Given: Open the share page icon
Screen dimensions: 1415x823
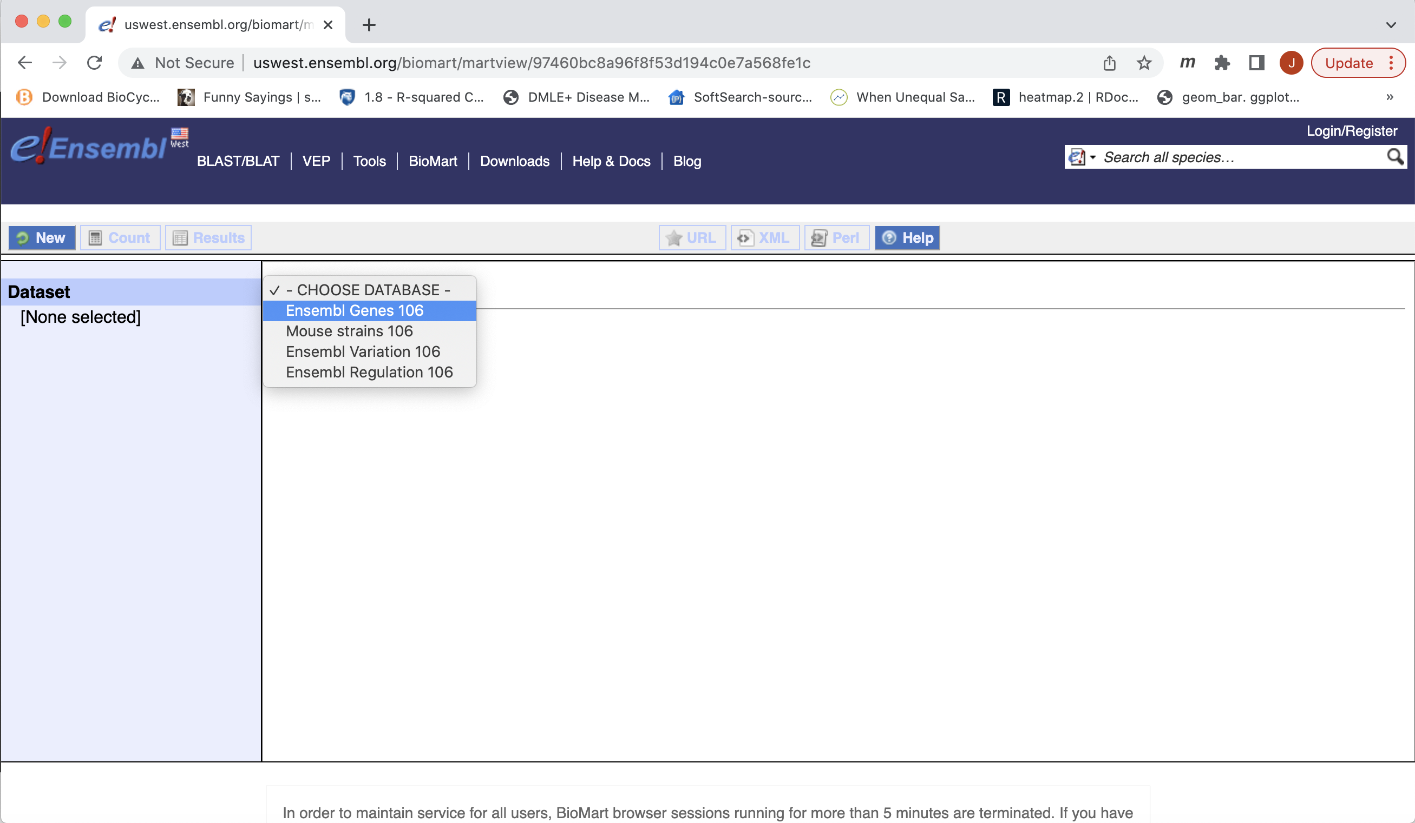Looking at the screenshot, I should click(x=1109, y=63).
